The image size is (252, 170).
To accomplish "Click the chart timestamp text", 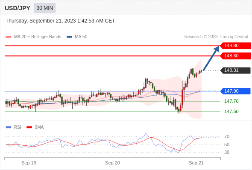I will tap(60, 21).
